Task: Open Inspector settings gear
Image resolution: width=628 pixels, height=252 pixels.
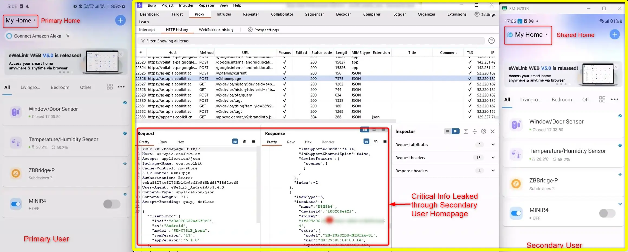Action: click(483, 131)
